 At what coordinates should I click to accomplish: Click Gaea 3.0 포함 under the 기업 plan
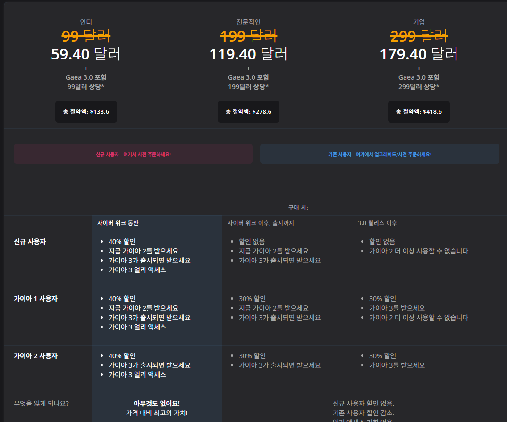click(x=419, y=77)
